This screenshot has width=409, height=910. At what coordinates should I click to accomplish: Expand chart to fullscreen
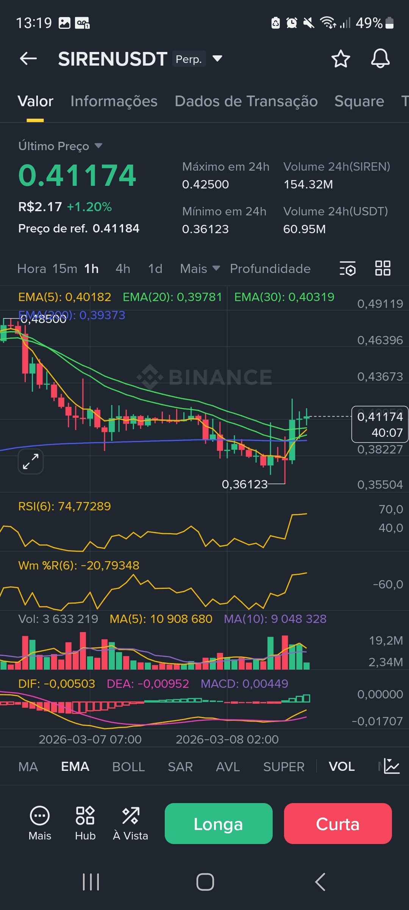point(31,461)
